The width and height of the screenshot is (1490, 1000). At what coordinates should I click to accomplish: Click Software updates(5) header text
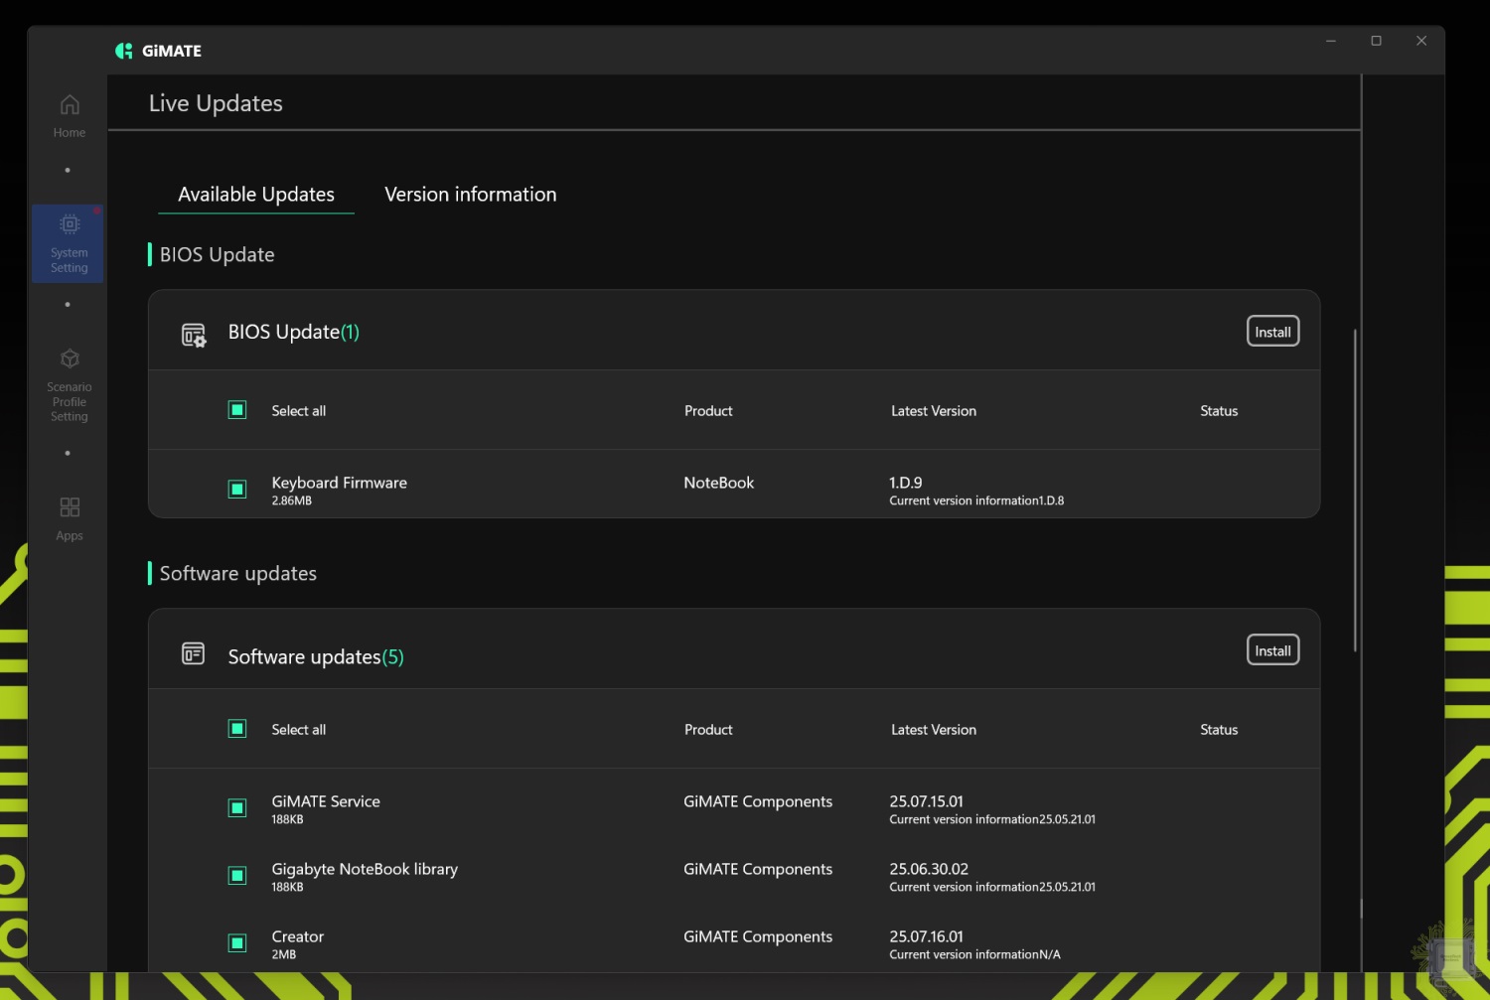(x=316, y=656)
